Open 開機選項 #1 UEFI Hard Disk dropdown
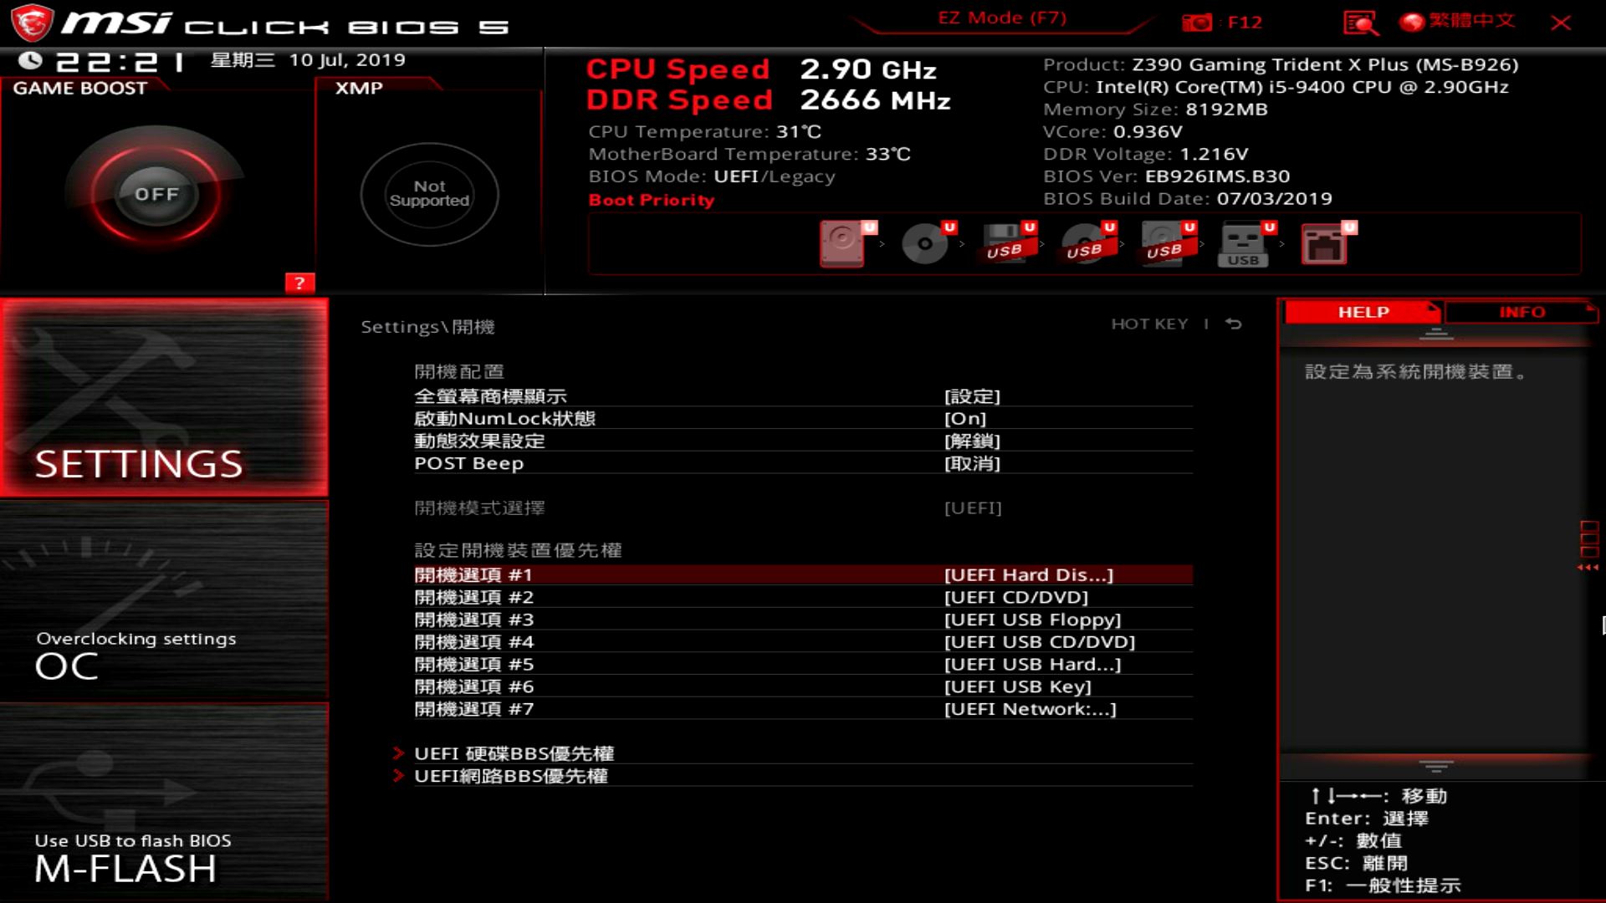The width and height of the screenshot is (1606, 903). point(1028,574)
